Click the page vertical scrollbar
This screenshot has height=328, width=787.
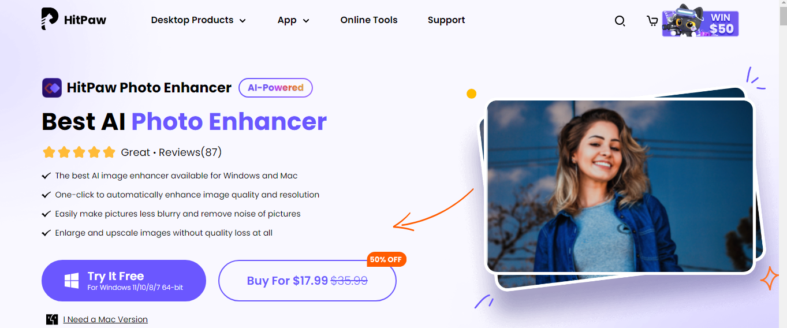pyautogui.click(x=783, y=164)
